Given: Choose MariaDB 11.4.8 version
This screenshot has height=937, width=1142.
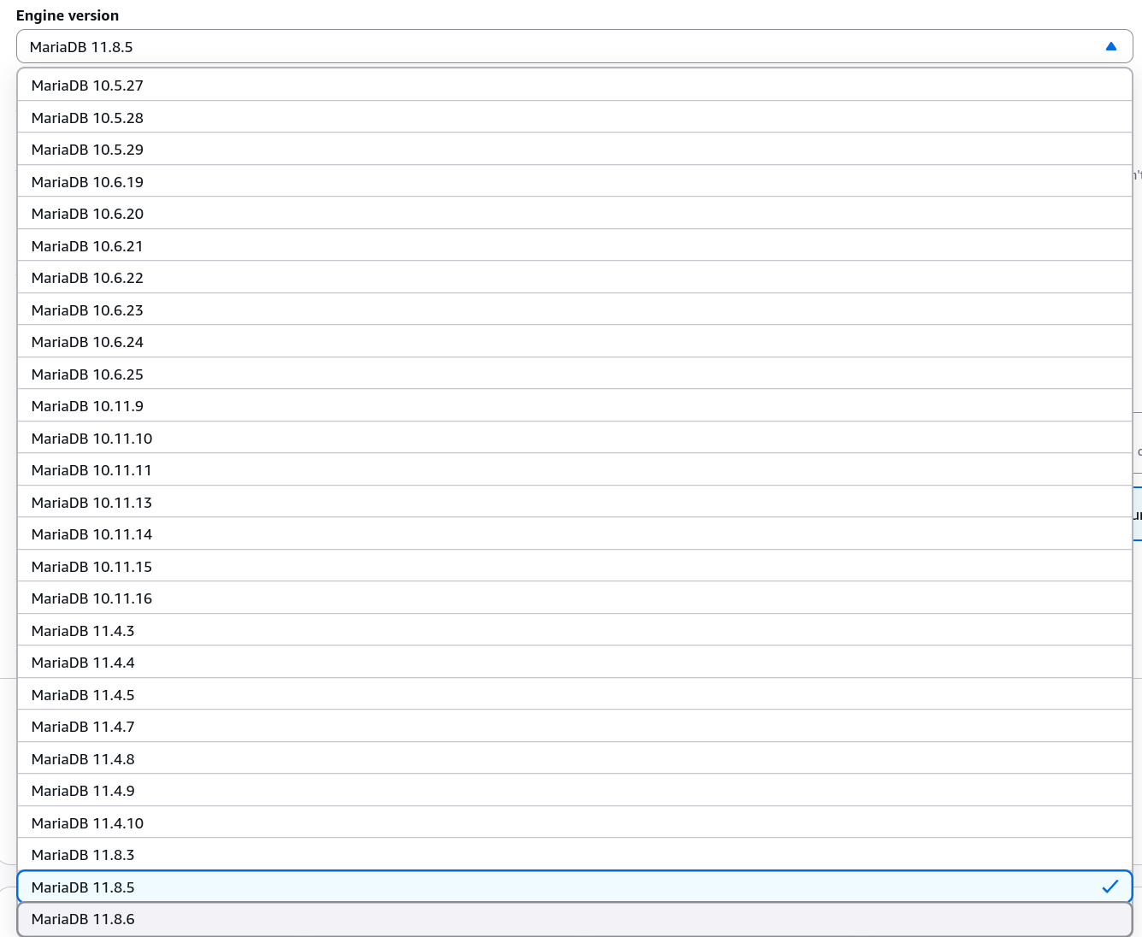Looking at the screenshot, I should [83, 759].
